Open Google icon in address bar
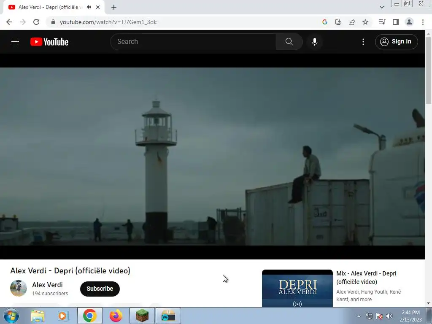The height and width of the screenshot is (324, 432). click(x=324, y=22)
